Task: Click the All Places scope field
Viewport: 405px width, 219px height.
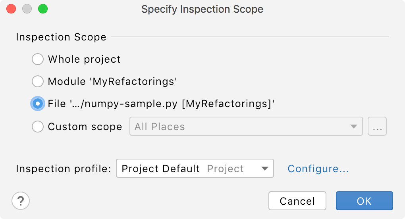Action: click(238, 127)
